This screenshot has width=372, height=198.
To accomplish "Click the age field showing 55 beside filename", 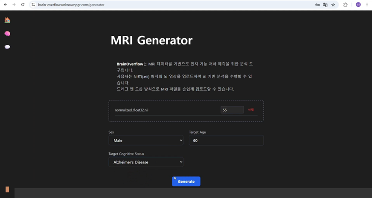I will click(x=232, y=110).
